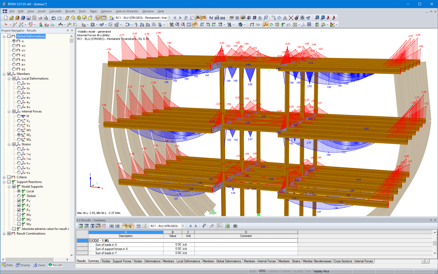Click the Undo arrow icon
438x274 pixels.
[54, 18]
